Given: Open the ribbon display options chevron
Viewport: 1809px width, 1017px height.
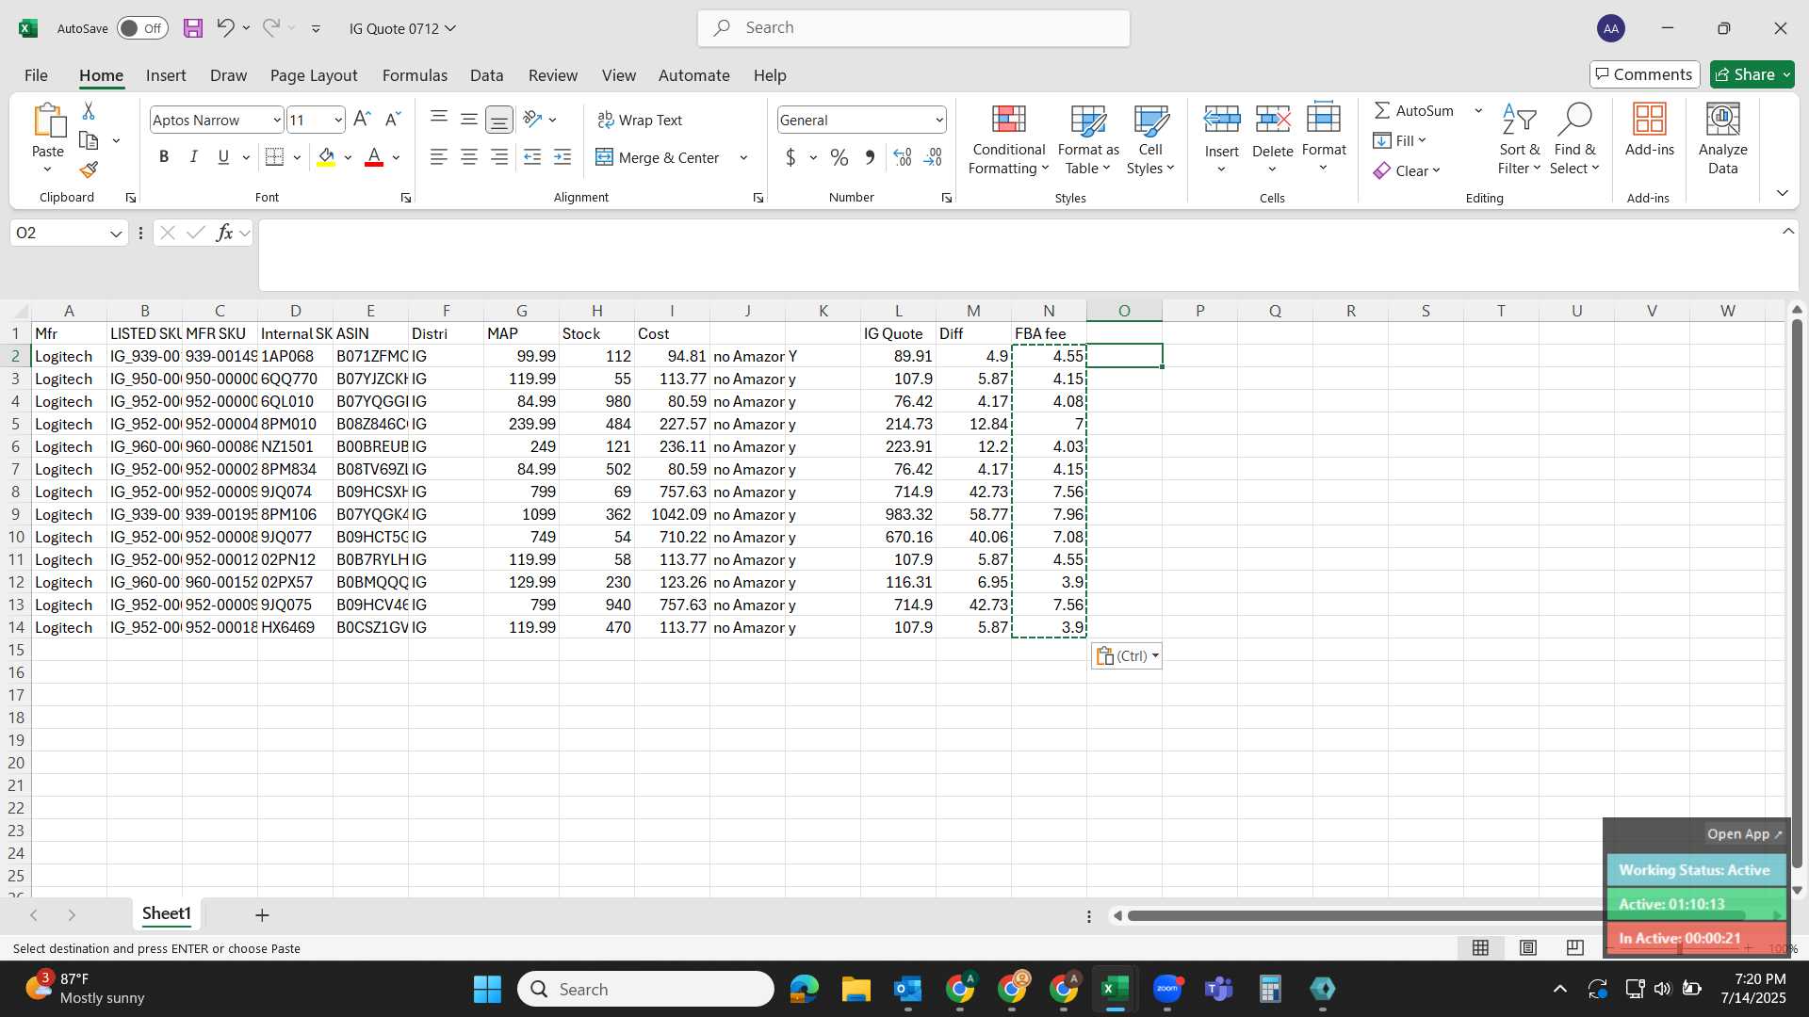Looking at the screenshot, I should click(x=1782, y=193).
